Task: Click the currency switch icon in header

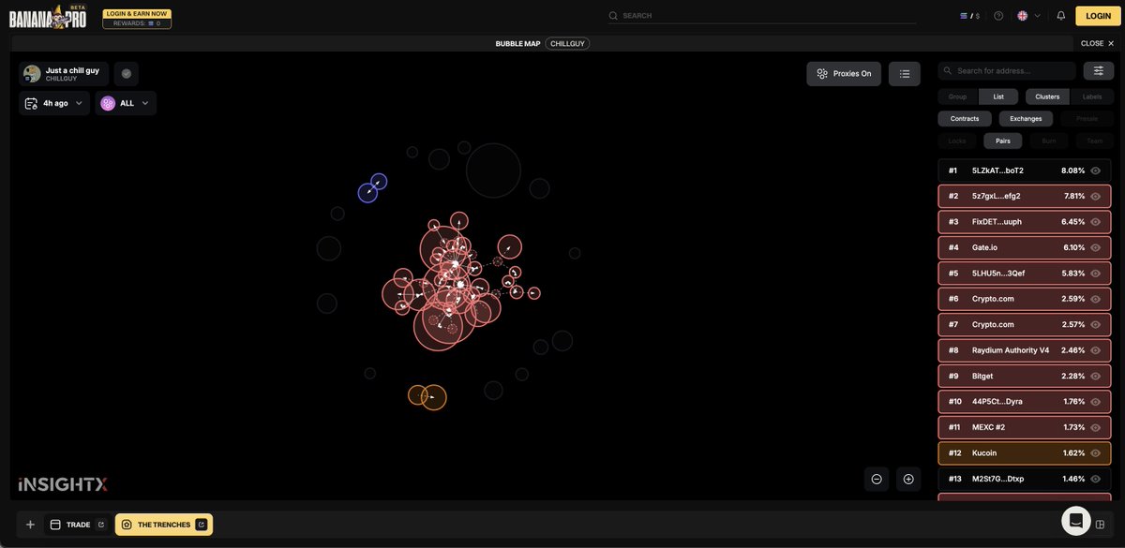Action: coord(969,16)
